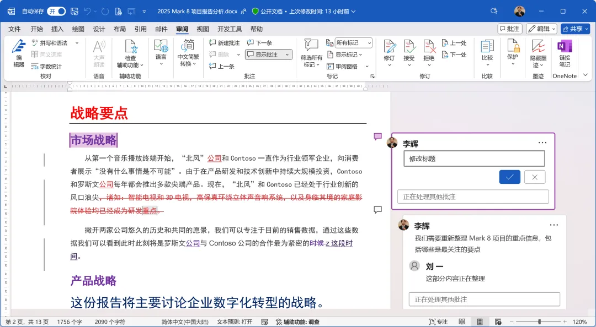
Task: Switch to the 开始 tab
Action: click(36, 29)
